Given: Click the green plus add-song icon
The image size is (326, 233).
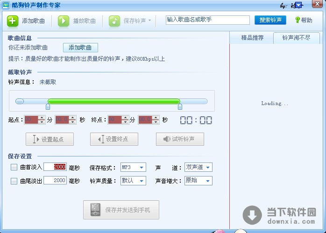Looking at the screenshot, I should (x=13, y=21).
